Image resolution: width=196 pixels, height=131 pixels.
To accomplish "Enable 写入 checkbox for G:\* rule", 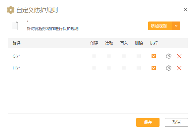I will pyautogui.click(x=124, y=56).
